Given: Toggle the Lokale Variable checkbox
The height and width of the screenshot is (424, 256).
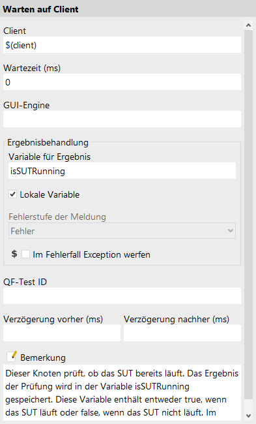Looking at the screenshot, I should 12,194.
